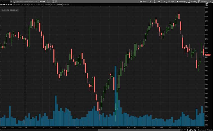Click the Share button

click(143, 1)
